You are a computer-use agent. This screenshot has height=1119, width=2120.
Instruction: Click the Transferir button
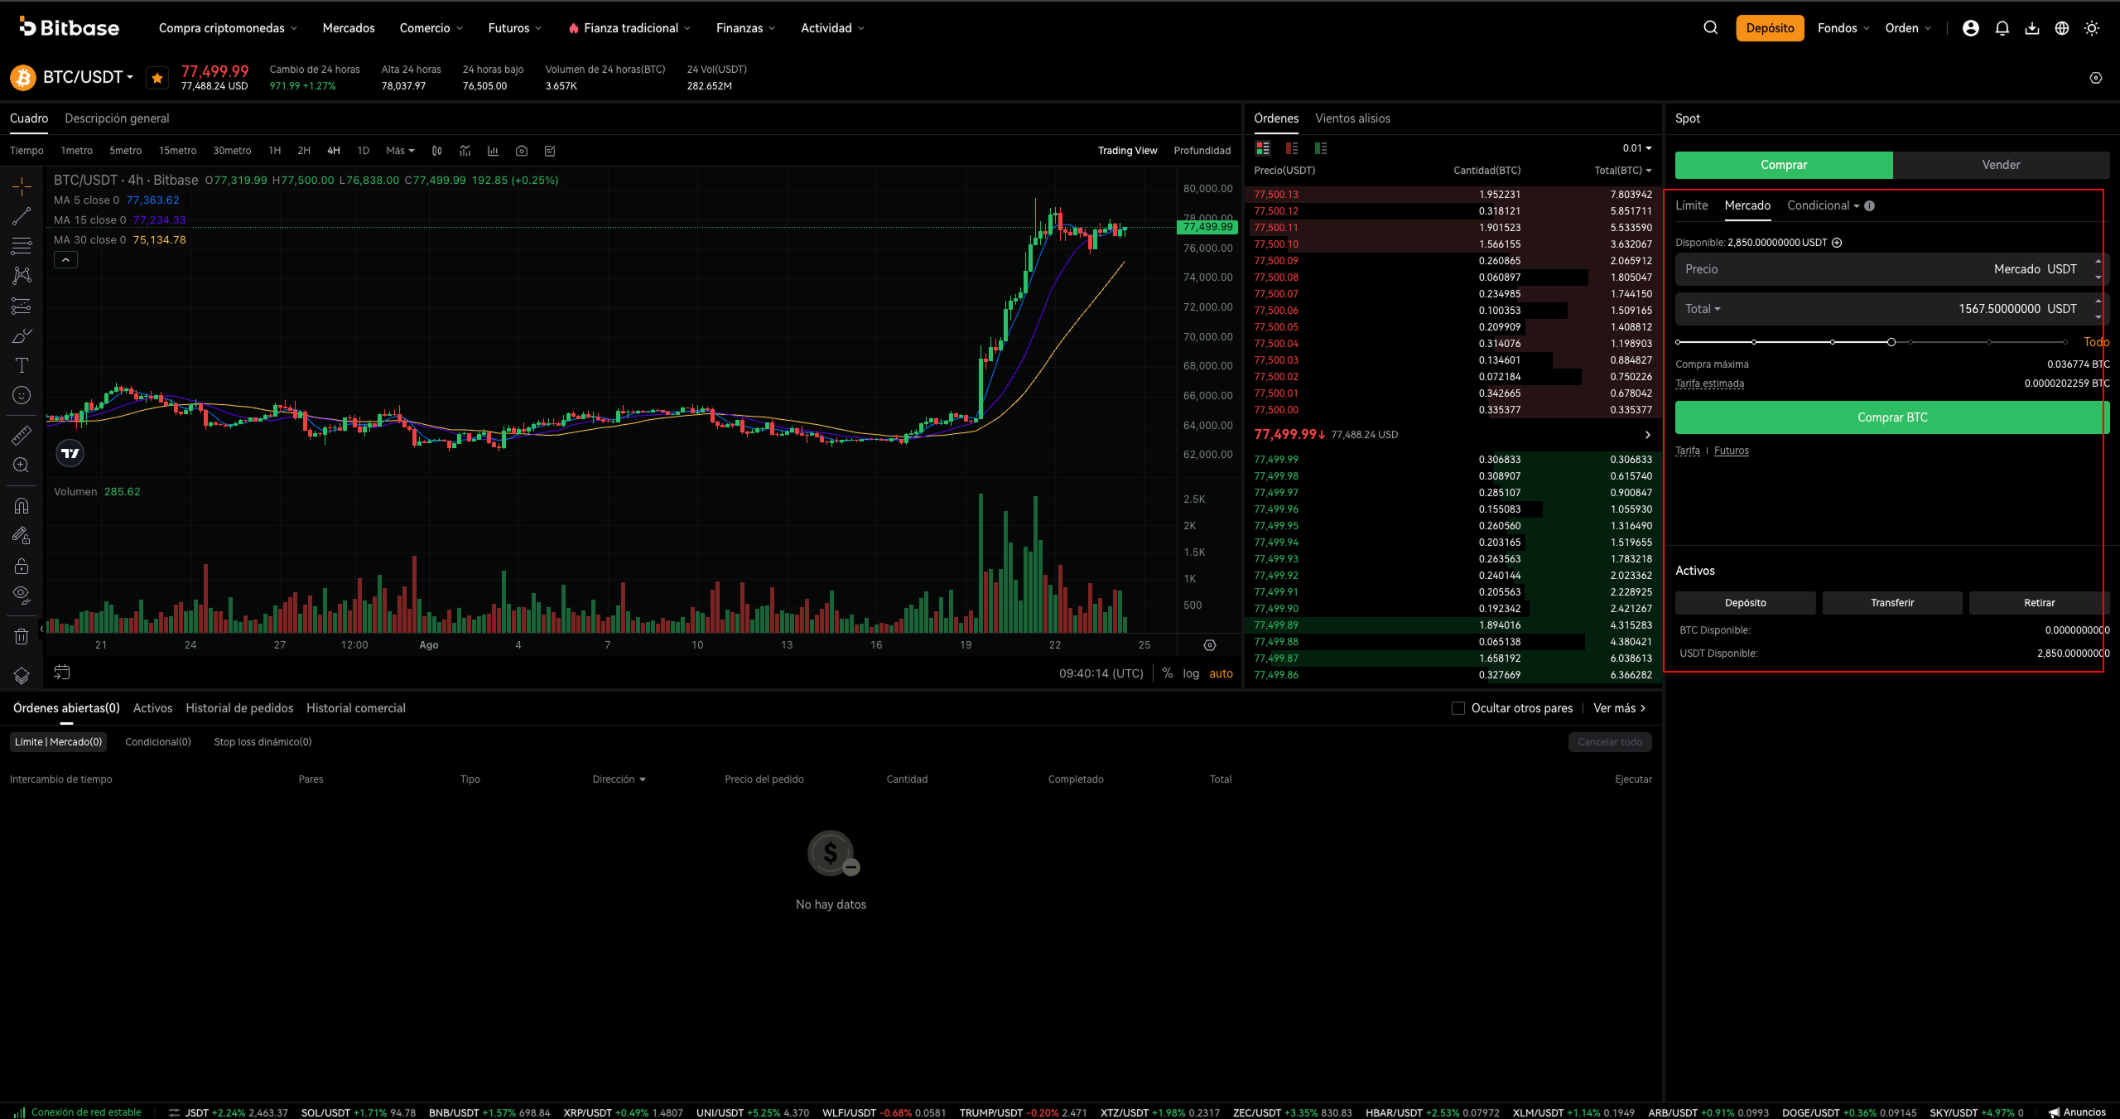[x=1892, y=603]
